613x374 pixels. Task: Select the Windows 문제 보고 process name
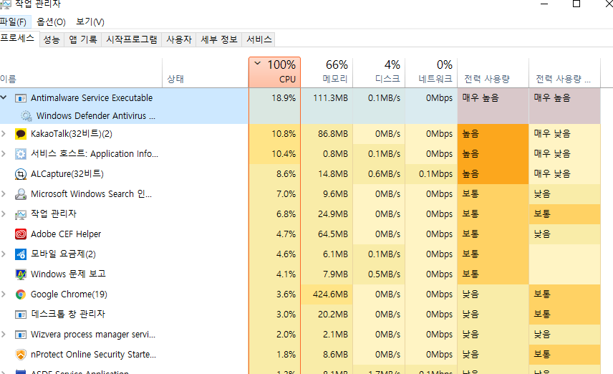click(x=69, y=274)
